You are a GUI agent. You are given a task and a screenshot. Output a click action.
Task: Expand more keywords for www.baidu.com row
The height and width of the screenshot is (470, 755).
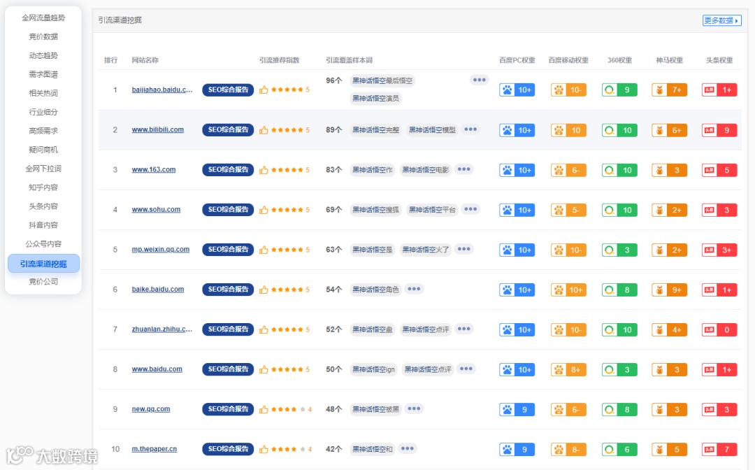click(466, 369)
